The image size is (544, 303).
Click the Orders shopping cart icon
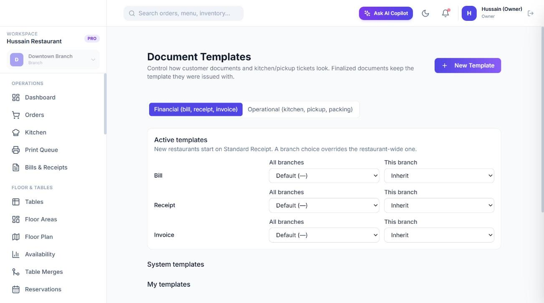click(x=16, y=115)
